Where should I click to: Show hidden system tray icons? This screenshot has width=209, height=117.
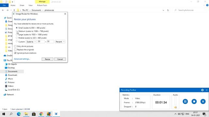point(175,114)
